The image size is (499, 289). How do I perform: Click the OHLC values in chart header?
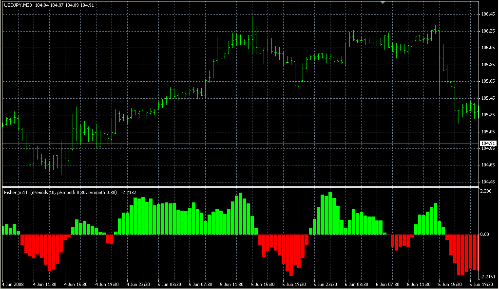pyautogui.click(x=64, y=5)
